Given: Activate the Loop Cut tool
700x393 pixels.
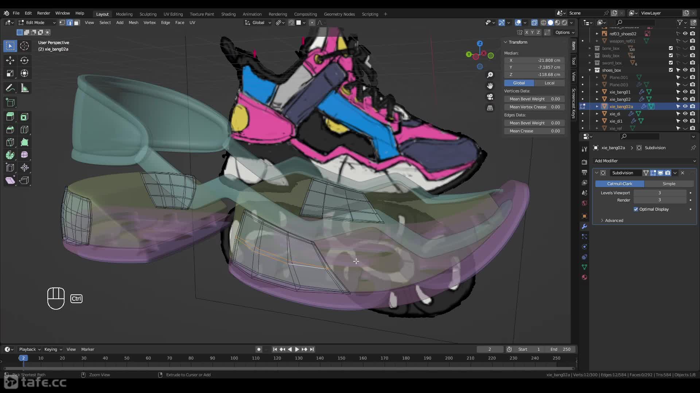Looking at the screenshot, I should pyautogui.click(x=24, y=130).
